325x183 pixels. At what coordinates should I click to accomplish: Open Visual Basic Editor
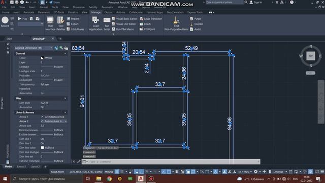pos(124,19)
